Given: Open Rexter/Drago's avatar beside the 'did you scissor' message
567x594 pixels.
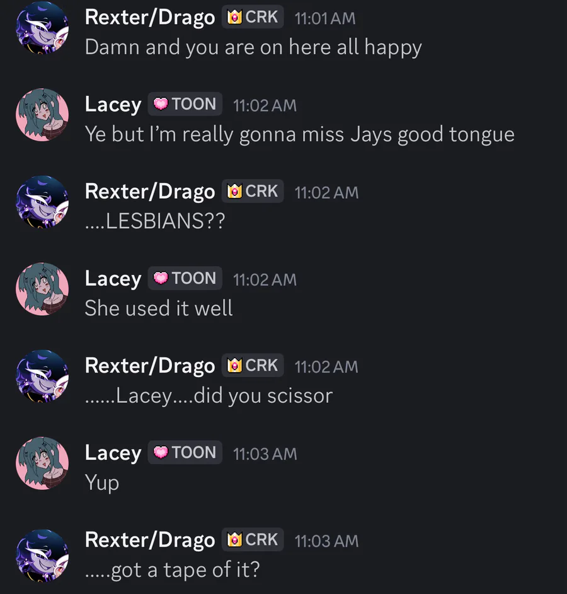Looking at the screenshot, I should 42,376.
